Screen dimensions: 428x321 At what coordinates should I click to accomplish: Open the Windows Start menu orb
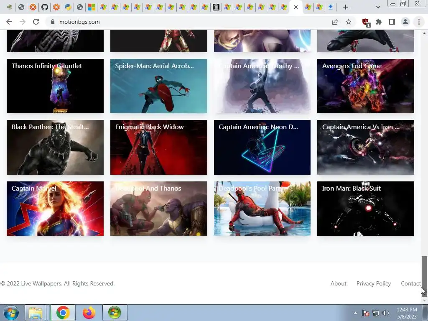11,313
